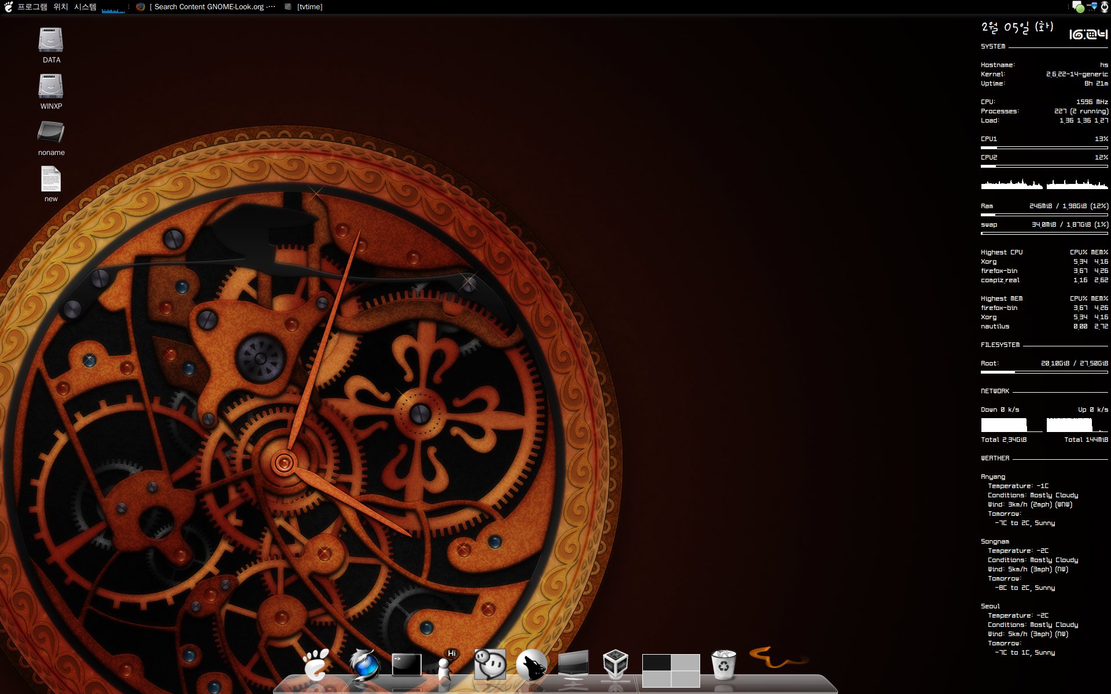Switch to Search Content GNOME-Look.org window
The image size is (1111, 694).
206,7
